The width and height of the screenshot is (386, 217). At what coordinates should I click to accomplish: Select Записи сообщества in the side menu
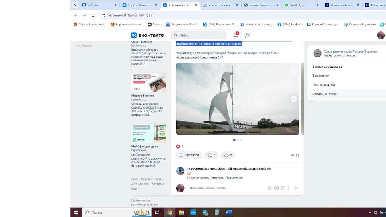click(x=327, y=66)
